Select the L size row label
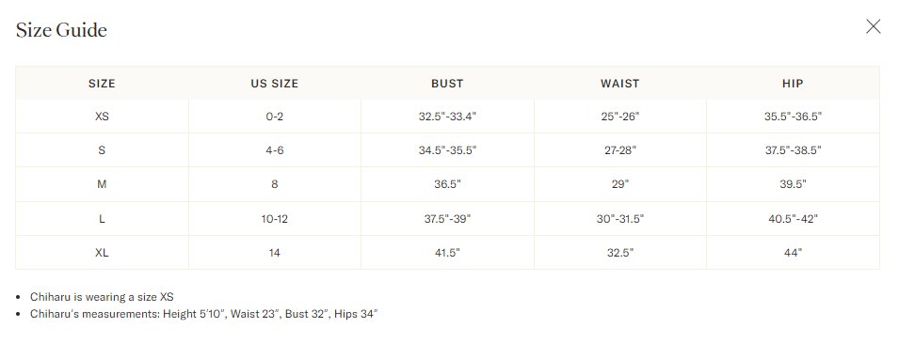The image size is (899, 359). coord(102,219)
